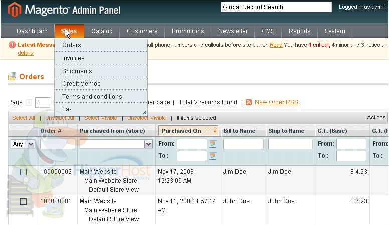Click John Doe in Ship to Name column
Viewport: 389px width, 225px height.
[x=281, y=201]
